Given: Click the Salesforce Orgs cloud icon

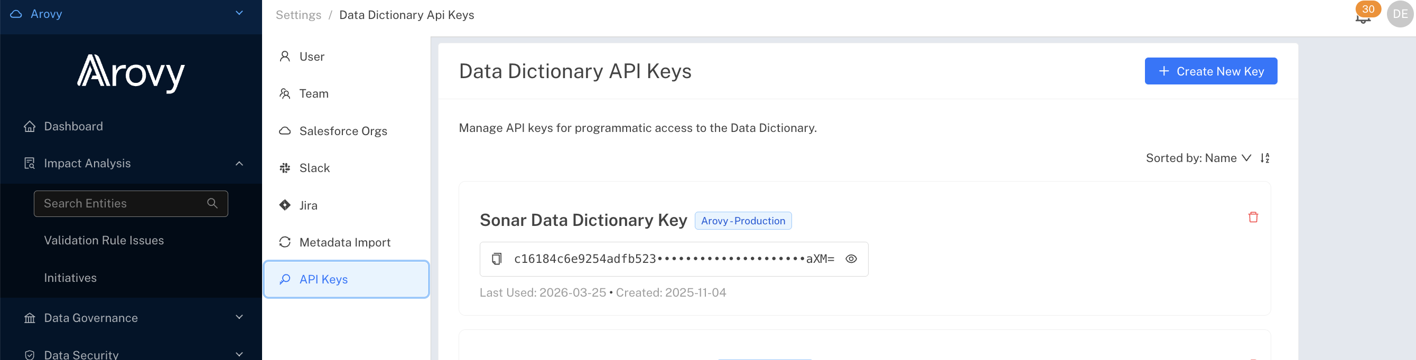Looking at the screenshot, I should tap(285, 131).
